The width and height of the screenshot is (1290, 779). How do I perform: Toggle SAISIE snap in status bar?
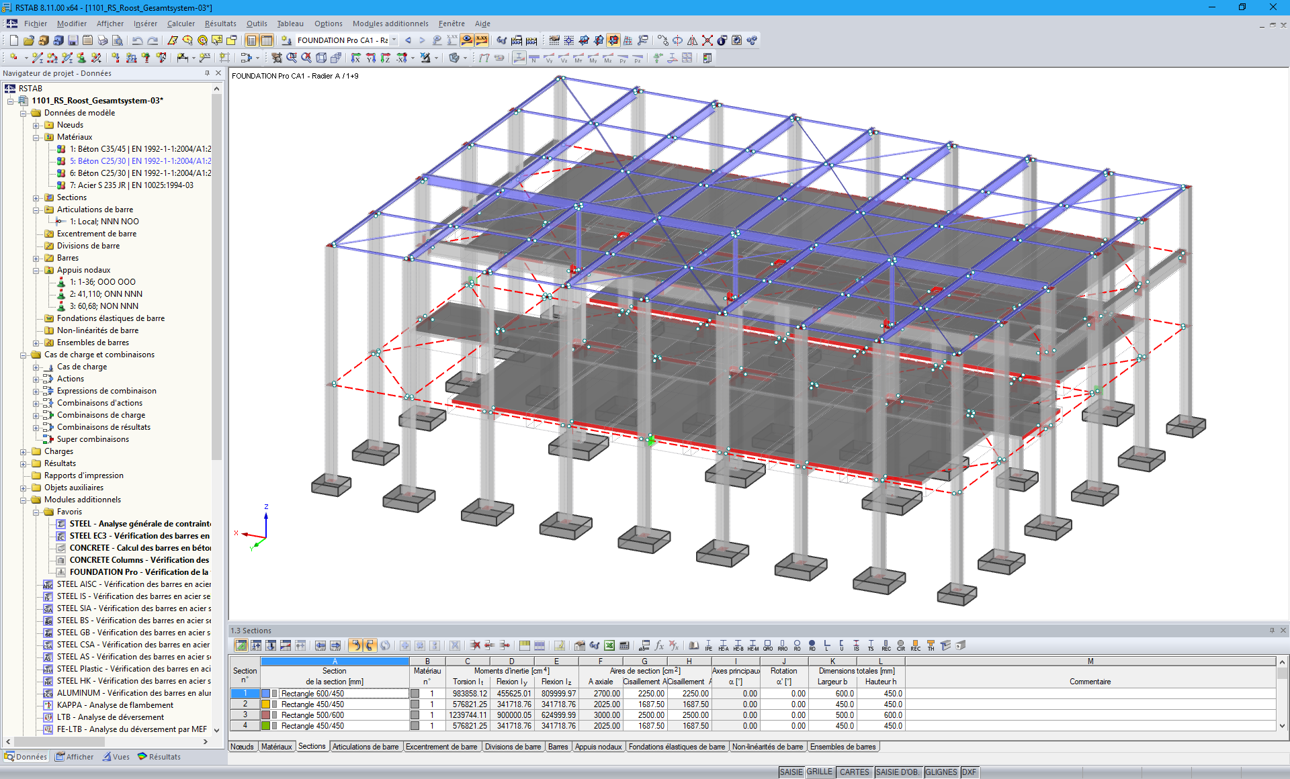tap(791, 772)
